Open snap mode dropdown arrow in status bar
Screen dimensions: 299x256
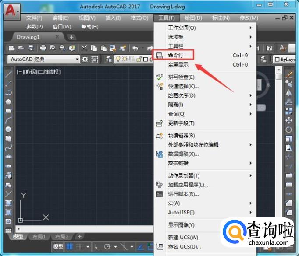click(x=88, y=247)
